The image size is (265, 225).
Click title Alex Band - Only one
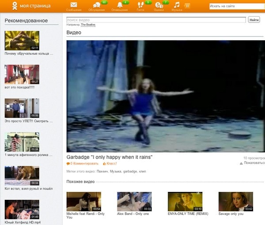[x=133, y=214]
